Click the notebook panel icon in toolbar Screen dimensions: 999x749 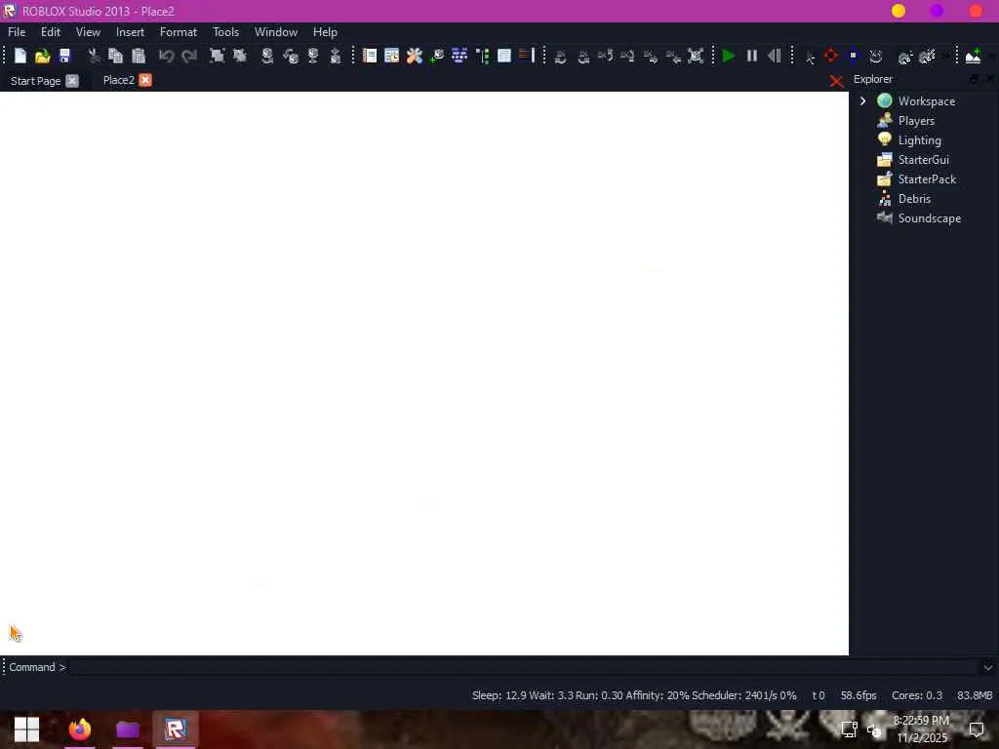click(x=370, y=56)
